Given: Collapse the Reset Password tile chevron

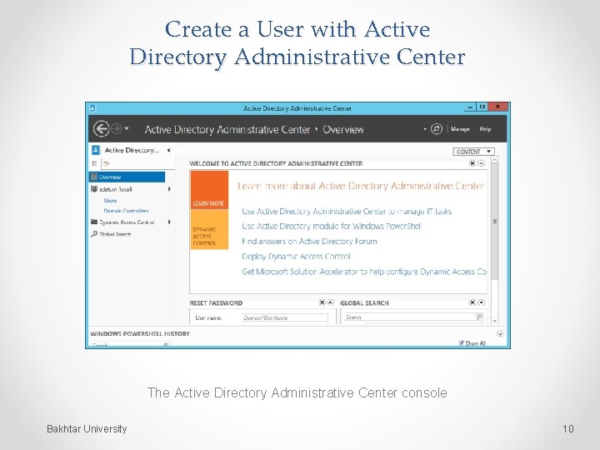Looking at the screenshot, I should click(331, 302).
